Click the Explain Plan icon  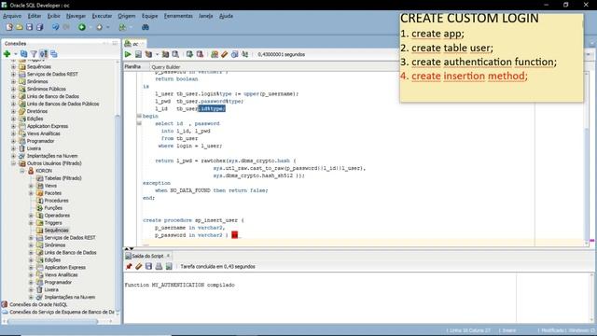(x=148, y=54)
